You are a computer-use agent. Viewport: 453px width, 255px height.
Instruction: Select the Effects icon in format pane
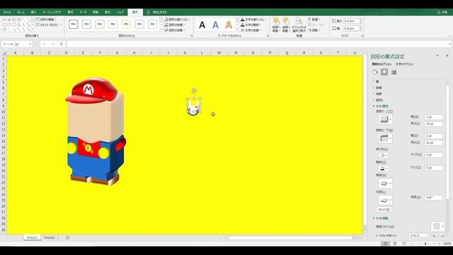click(384, 72)
